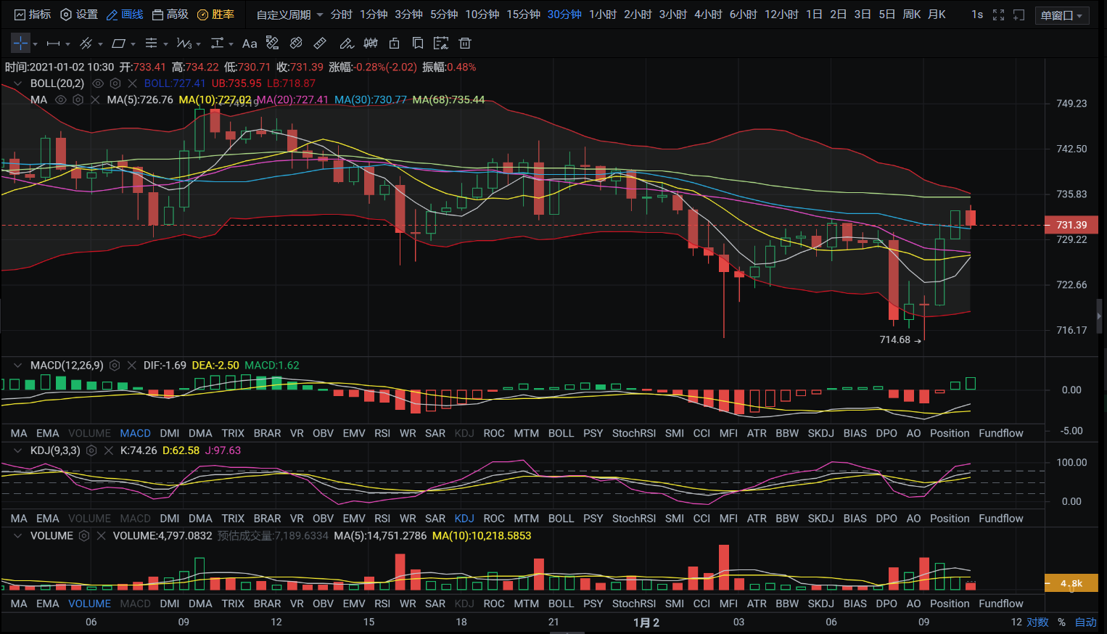Open the 指标 indicators button
The image size is (1107, 634).
33,15
